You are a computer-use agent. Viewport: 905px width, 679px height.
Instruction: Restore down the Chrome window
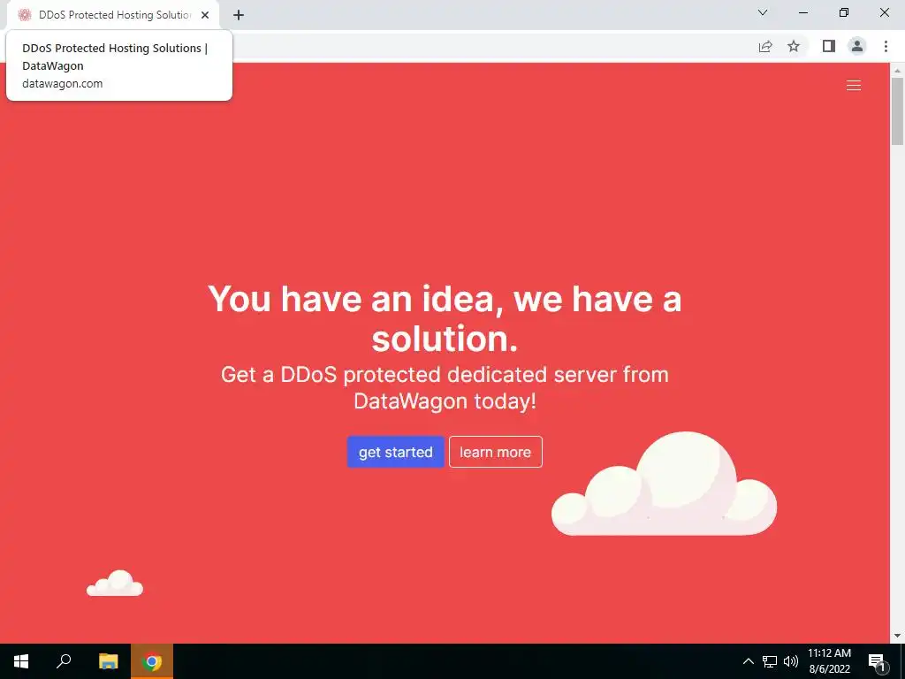click(x=844, y=12)
